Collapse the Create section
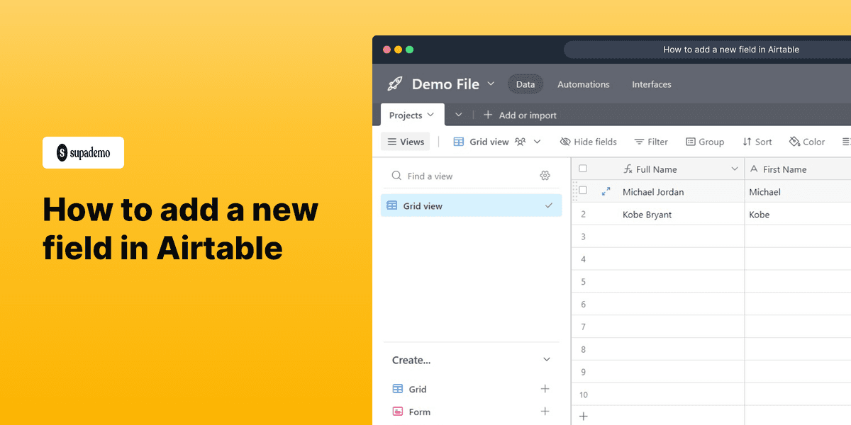 coord(547,360)
